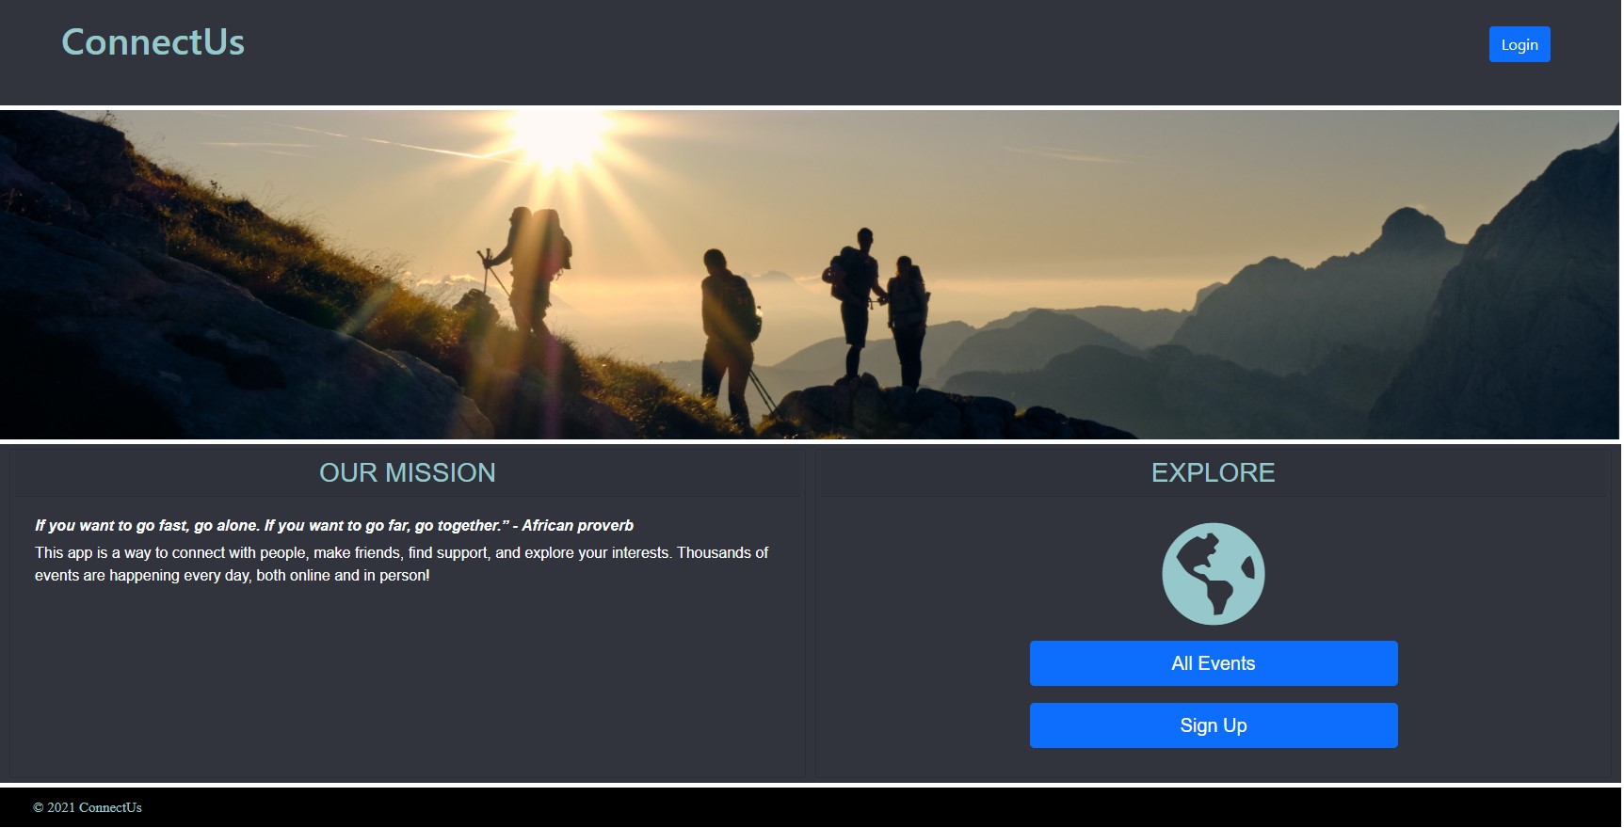Click the Sign Up button
1624x828 pixels.
pos(1213,725)
